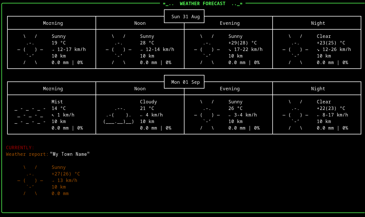Click the mist icon for Mon 01 Sep Morning

coord(30,115)
